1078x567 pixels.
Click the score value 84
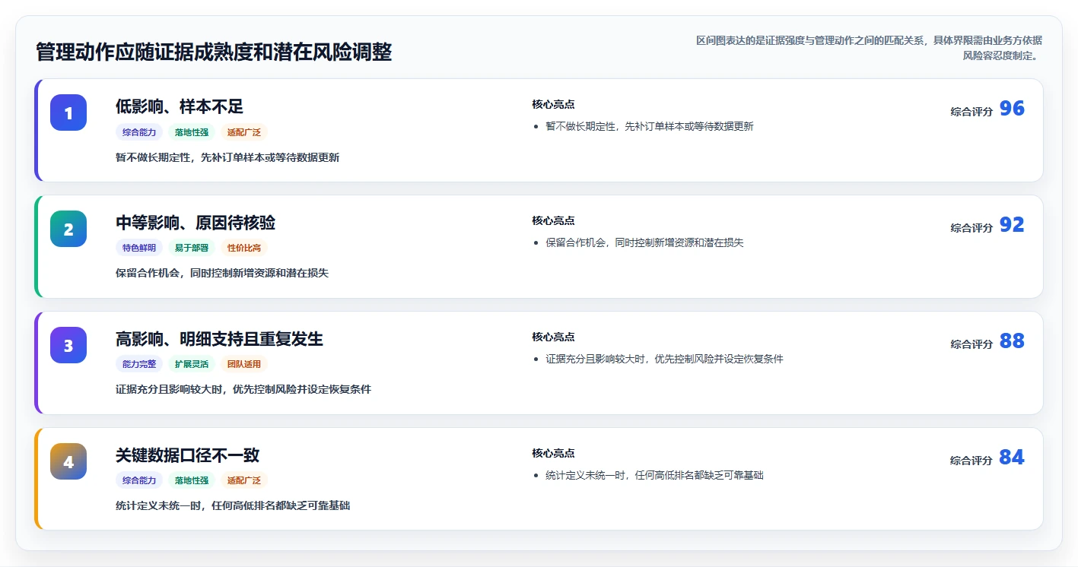tap(1012, 458)
